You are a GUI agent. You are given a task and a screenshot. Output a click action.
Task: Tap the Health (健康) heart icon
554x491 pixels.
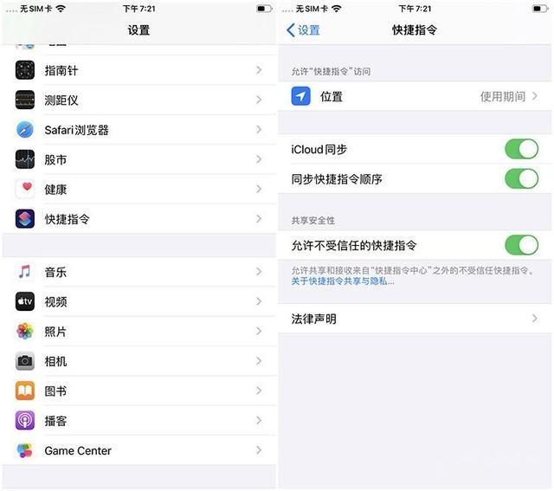pos(25,189)
